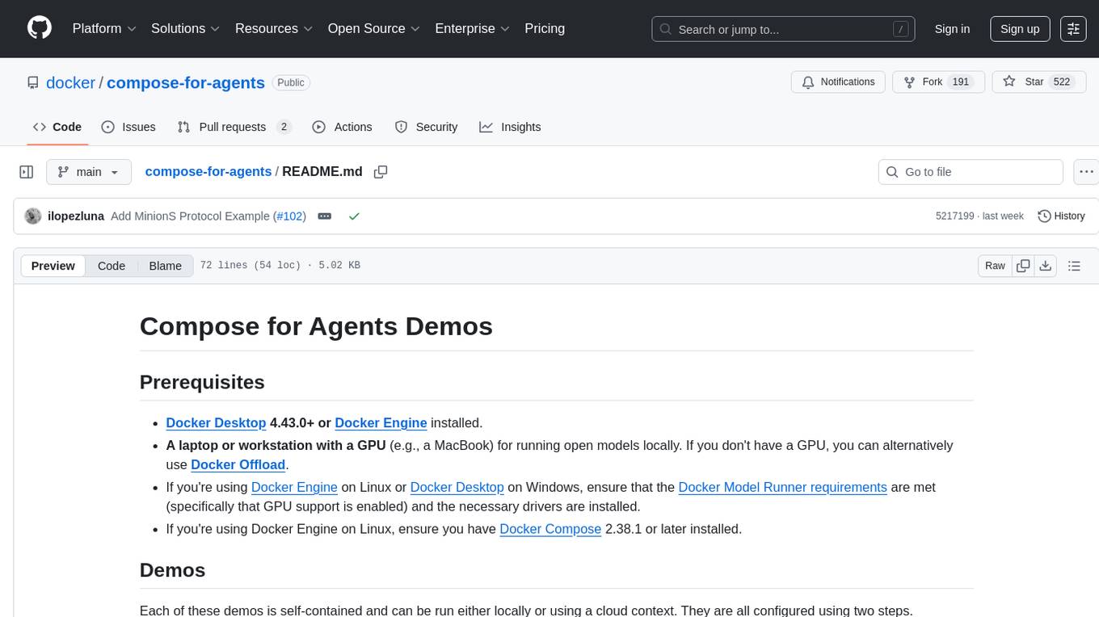Fork the repository via Fork button
This screenshot has width=1099, height=617.
point(937,82)
